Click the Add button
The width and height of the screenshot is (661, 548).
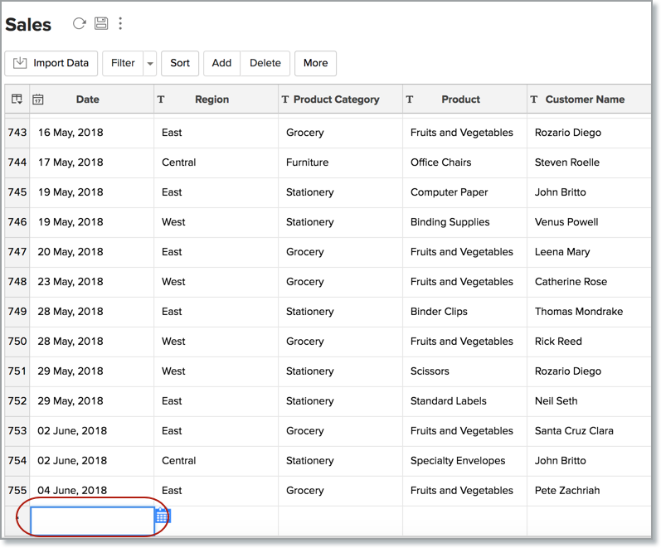[221, 63]
